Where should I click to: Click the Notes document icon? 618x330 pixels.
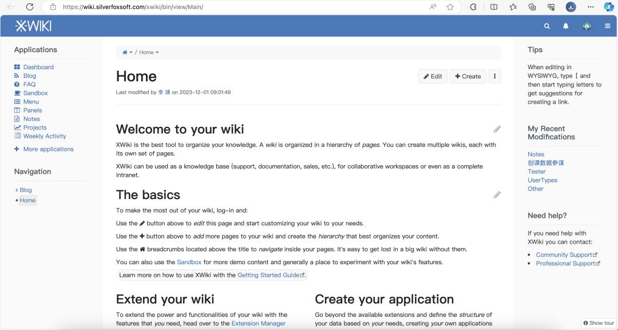click(17, 119)
